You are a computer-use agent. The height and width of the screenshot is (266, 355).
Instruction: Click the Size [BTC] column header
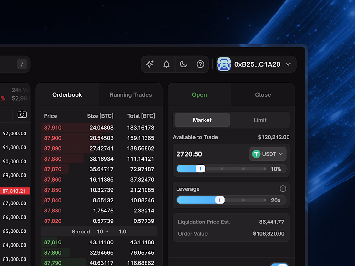coord(100,116)
